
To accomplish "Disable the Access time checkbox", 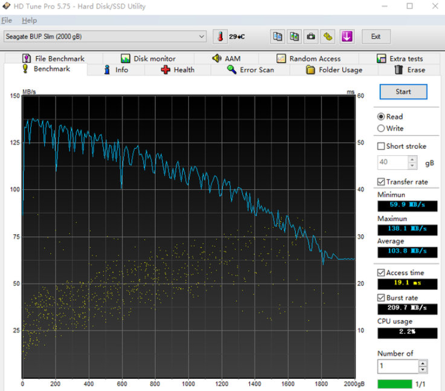I will [381, 273].
